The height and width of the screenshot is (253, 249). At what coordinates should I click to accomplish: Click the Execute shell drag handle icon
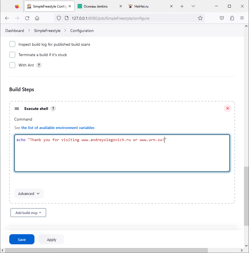17,109
